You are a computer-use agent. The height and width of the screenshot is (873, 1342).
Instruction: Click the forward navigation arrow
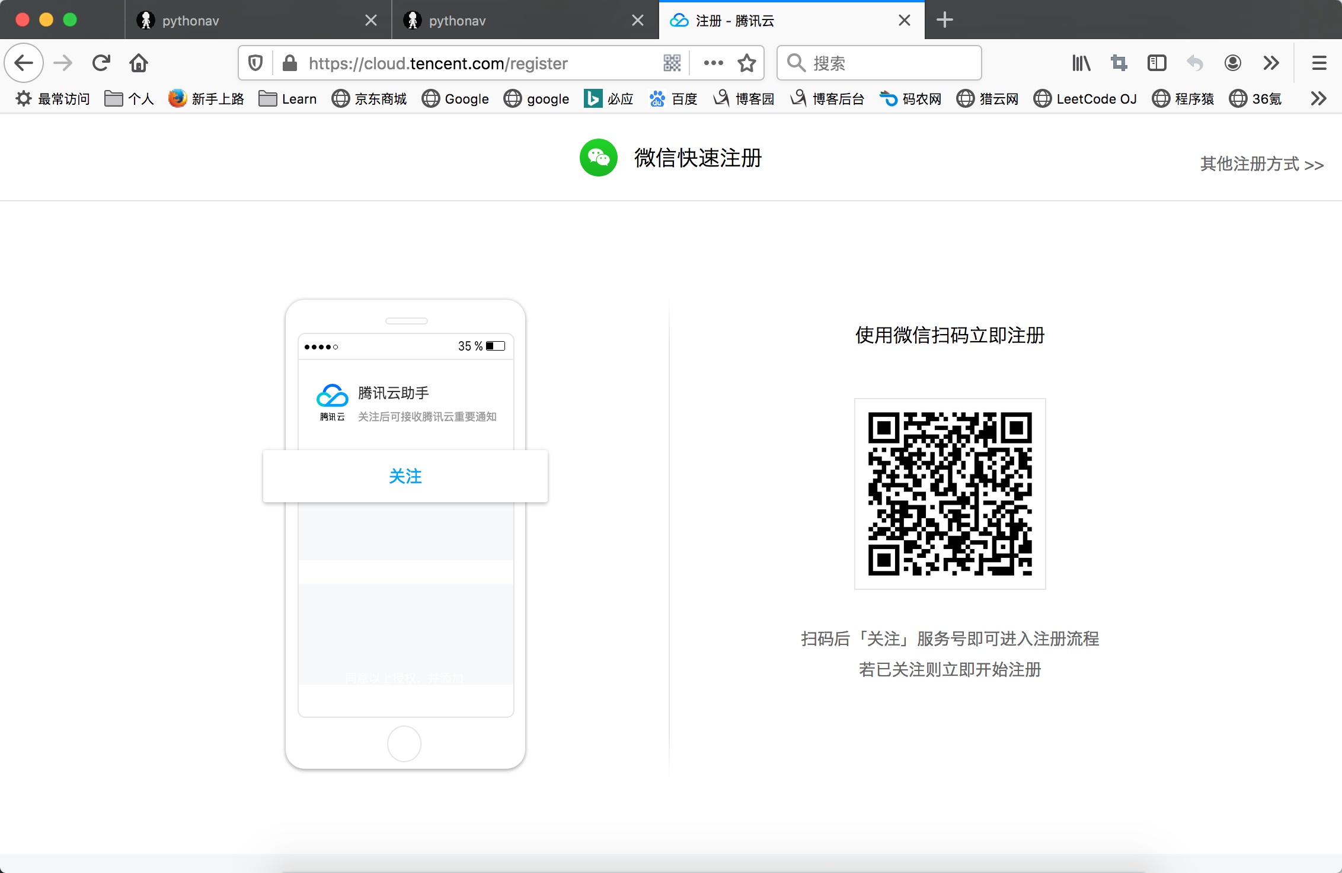(63, 63)
